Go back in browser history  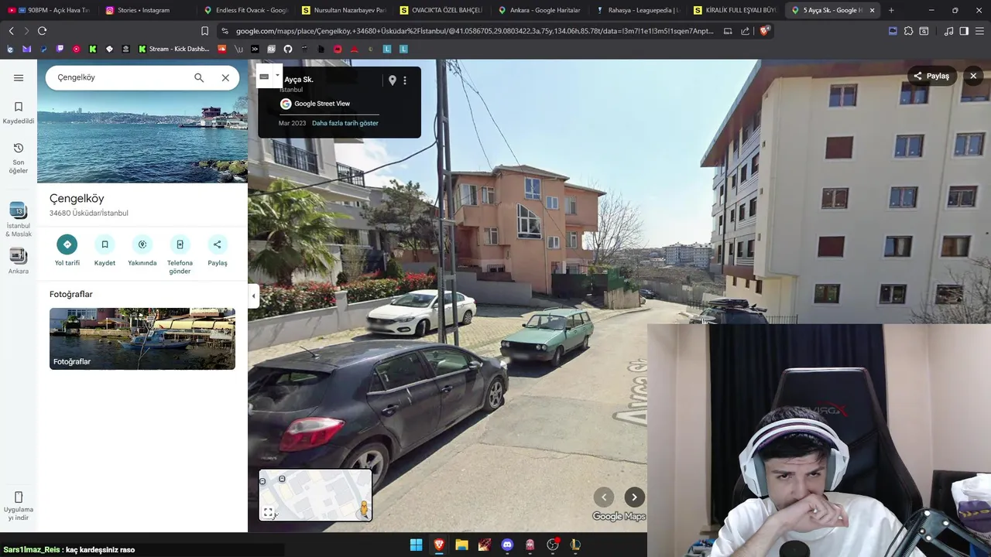click(x=11, y=31)
